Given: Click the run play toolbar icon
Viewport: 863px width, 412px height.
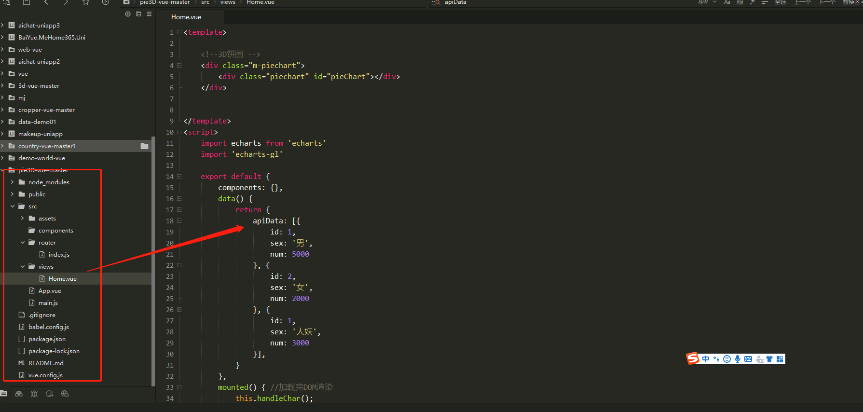Looking at the screenshot, I should [x=106, y=2].
